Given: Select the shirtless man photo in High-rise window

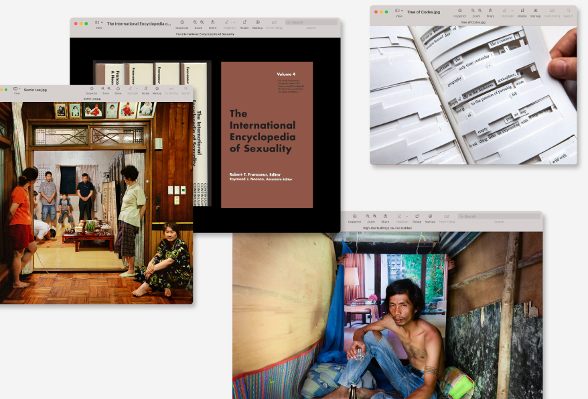Looking at the screenshot, I should tap(387, 315).
